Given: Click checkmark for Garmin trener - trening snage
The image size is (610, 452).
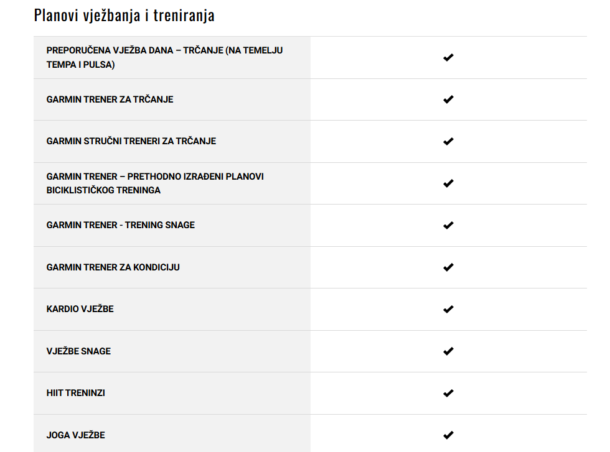Looking at the screenshot, I should (x=448, y=226).
